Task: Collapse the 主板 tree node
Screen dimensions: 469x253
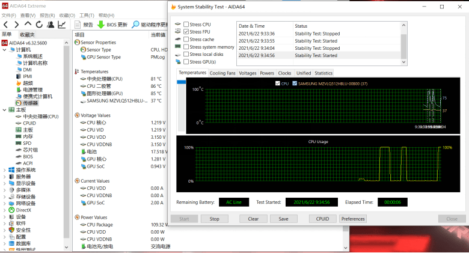Action: pyautogui.click(x=4, y=110)
